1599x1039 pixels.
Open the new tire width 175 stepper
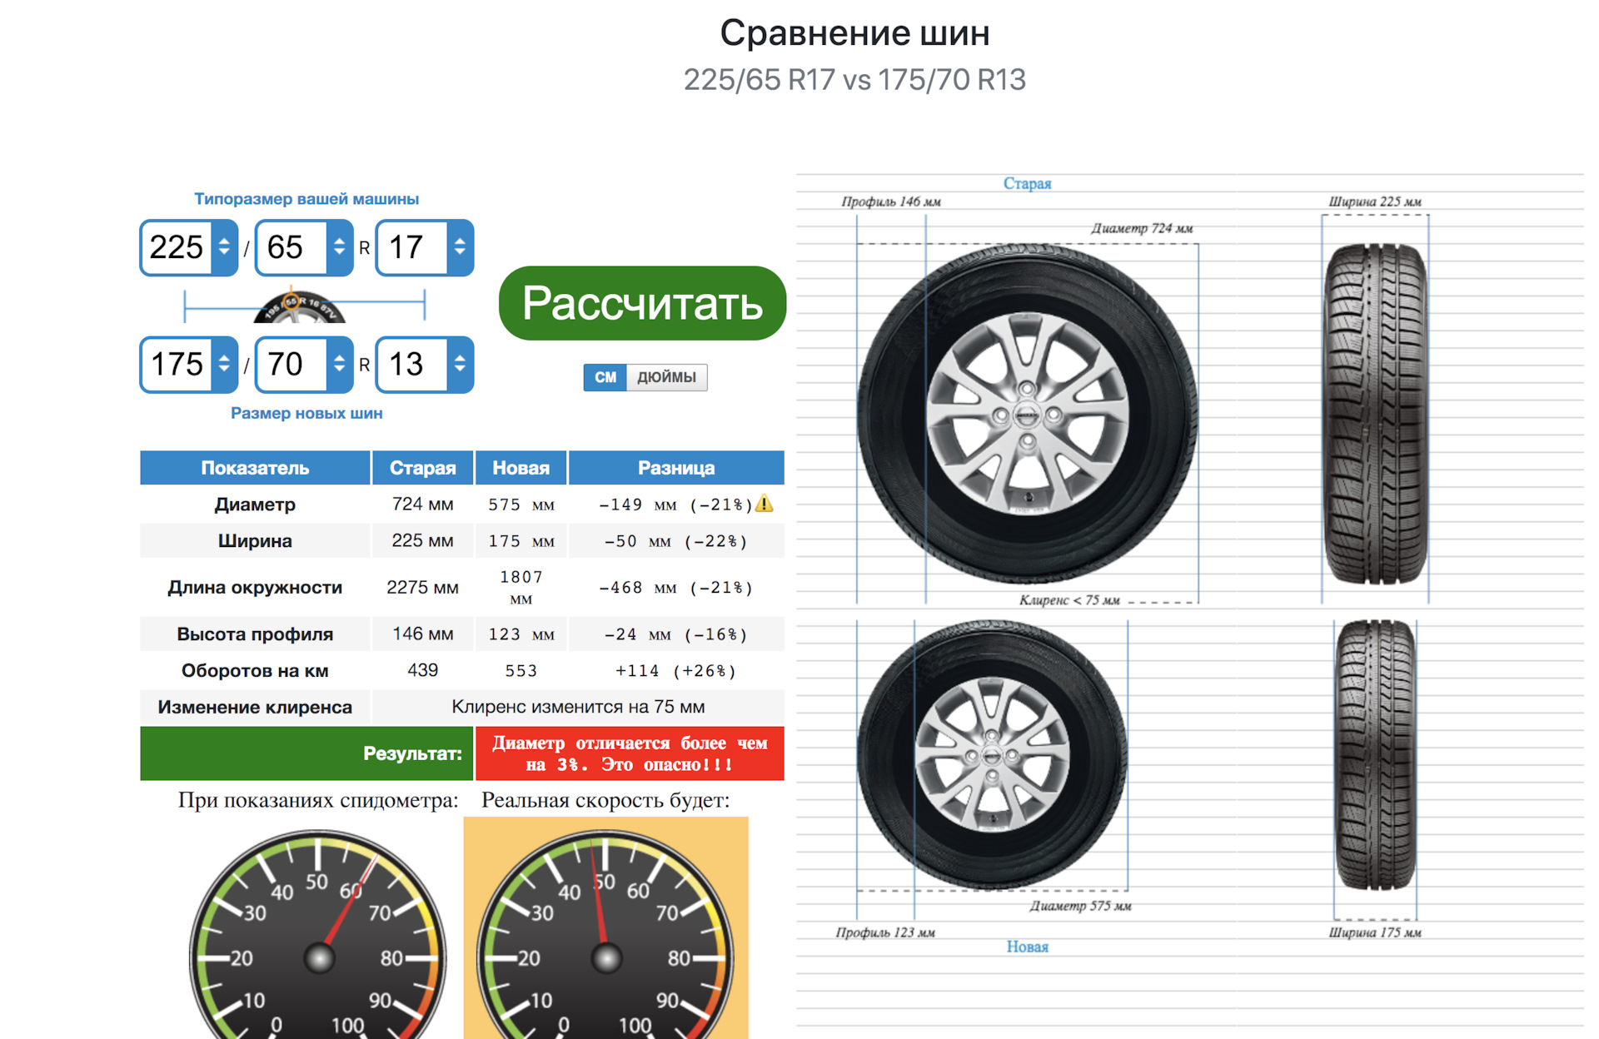click(224, 365)
